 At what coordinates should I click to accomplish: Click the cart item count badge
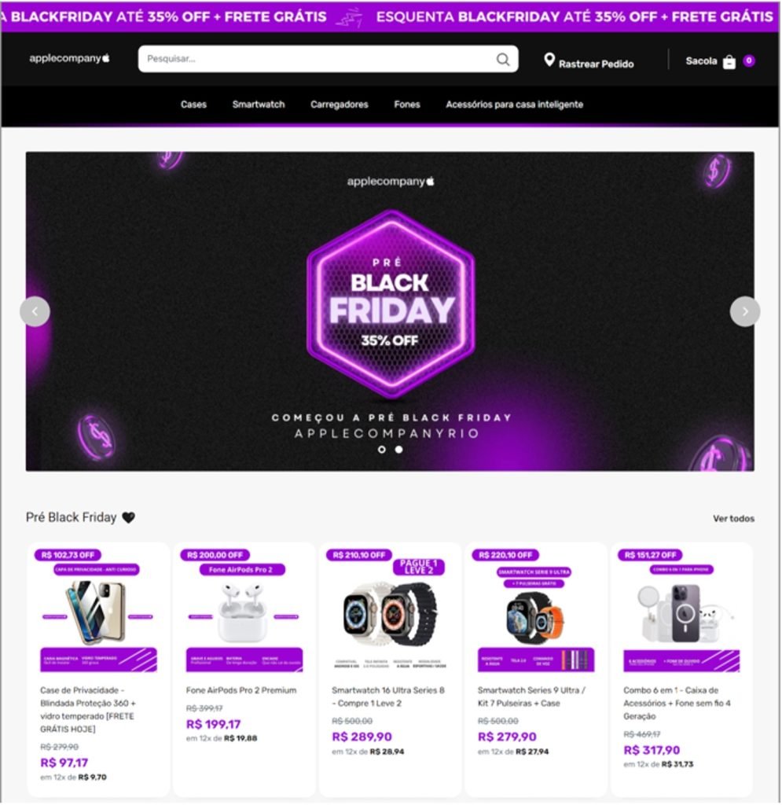(749, 61)
